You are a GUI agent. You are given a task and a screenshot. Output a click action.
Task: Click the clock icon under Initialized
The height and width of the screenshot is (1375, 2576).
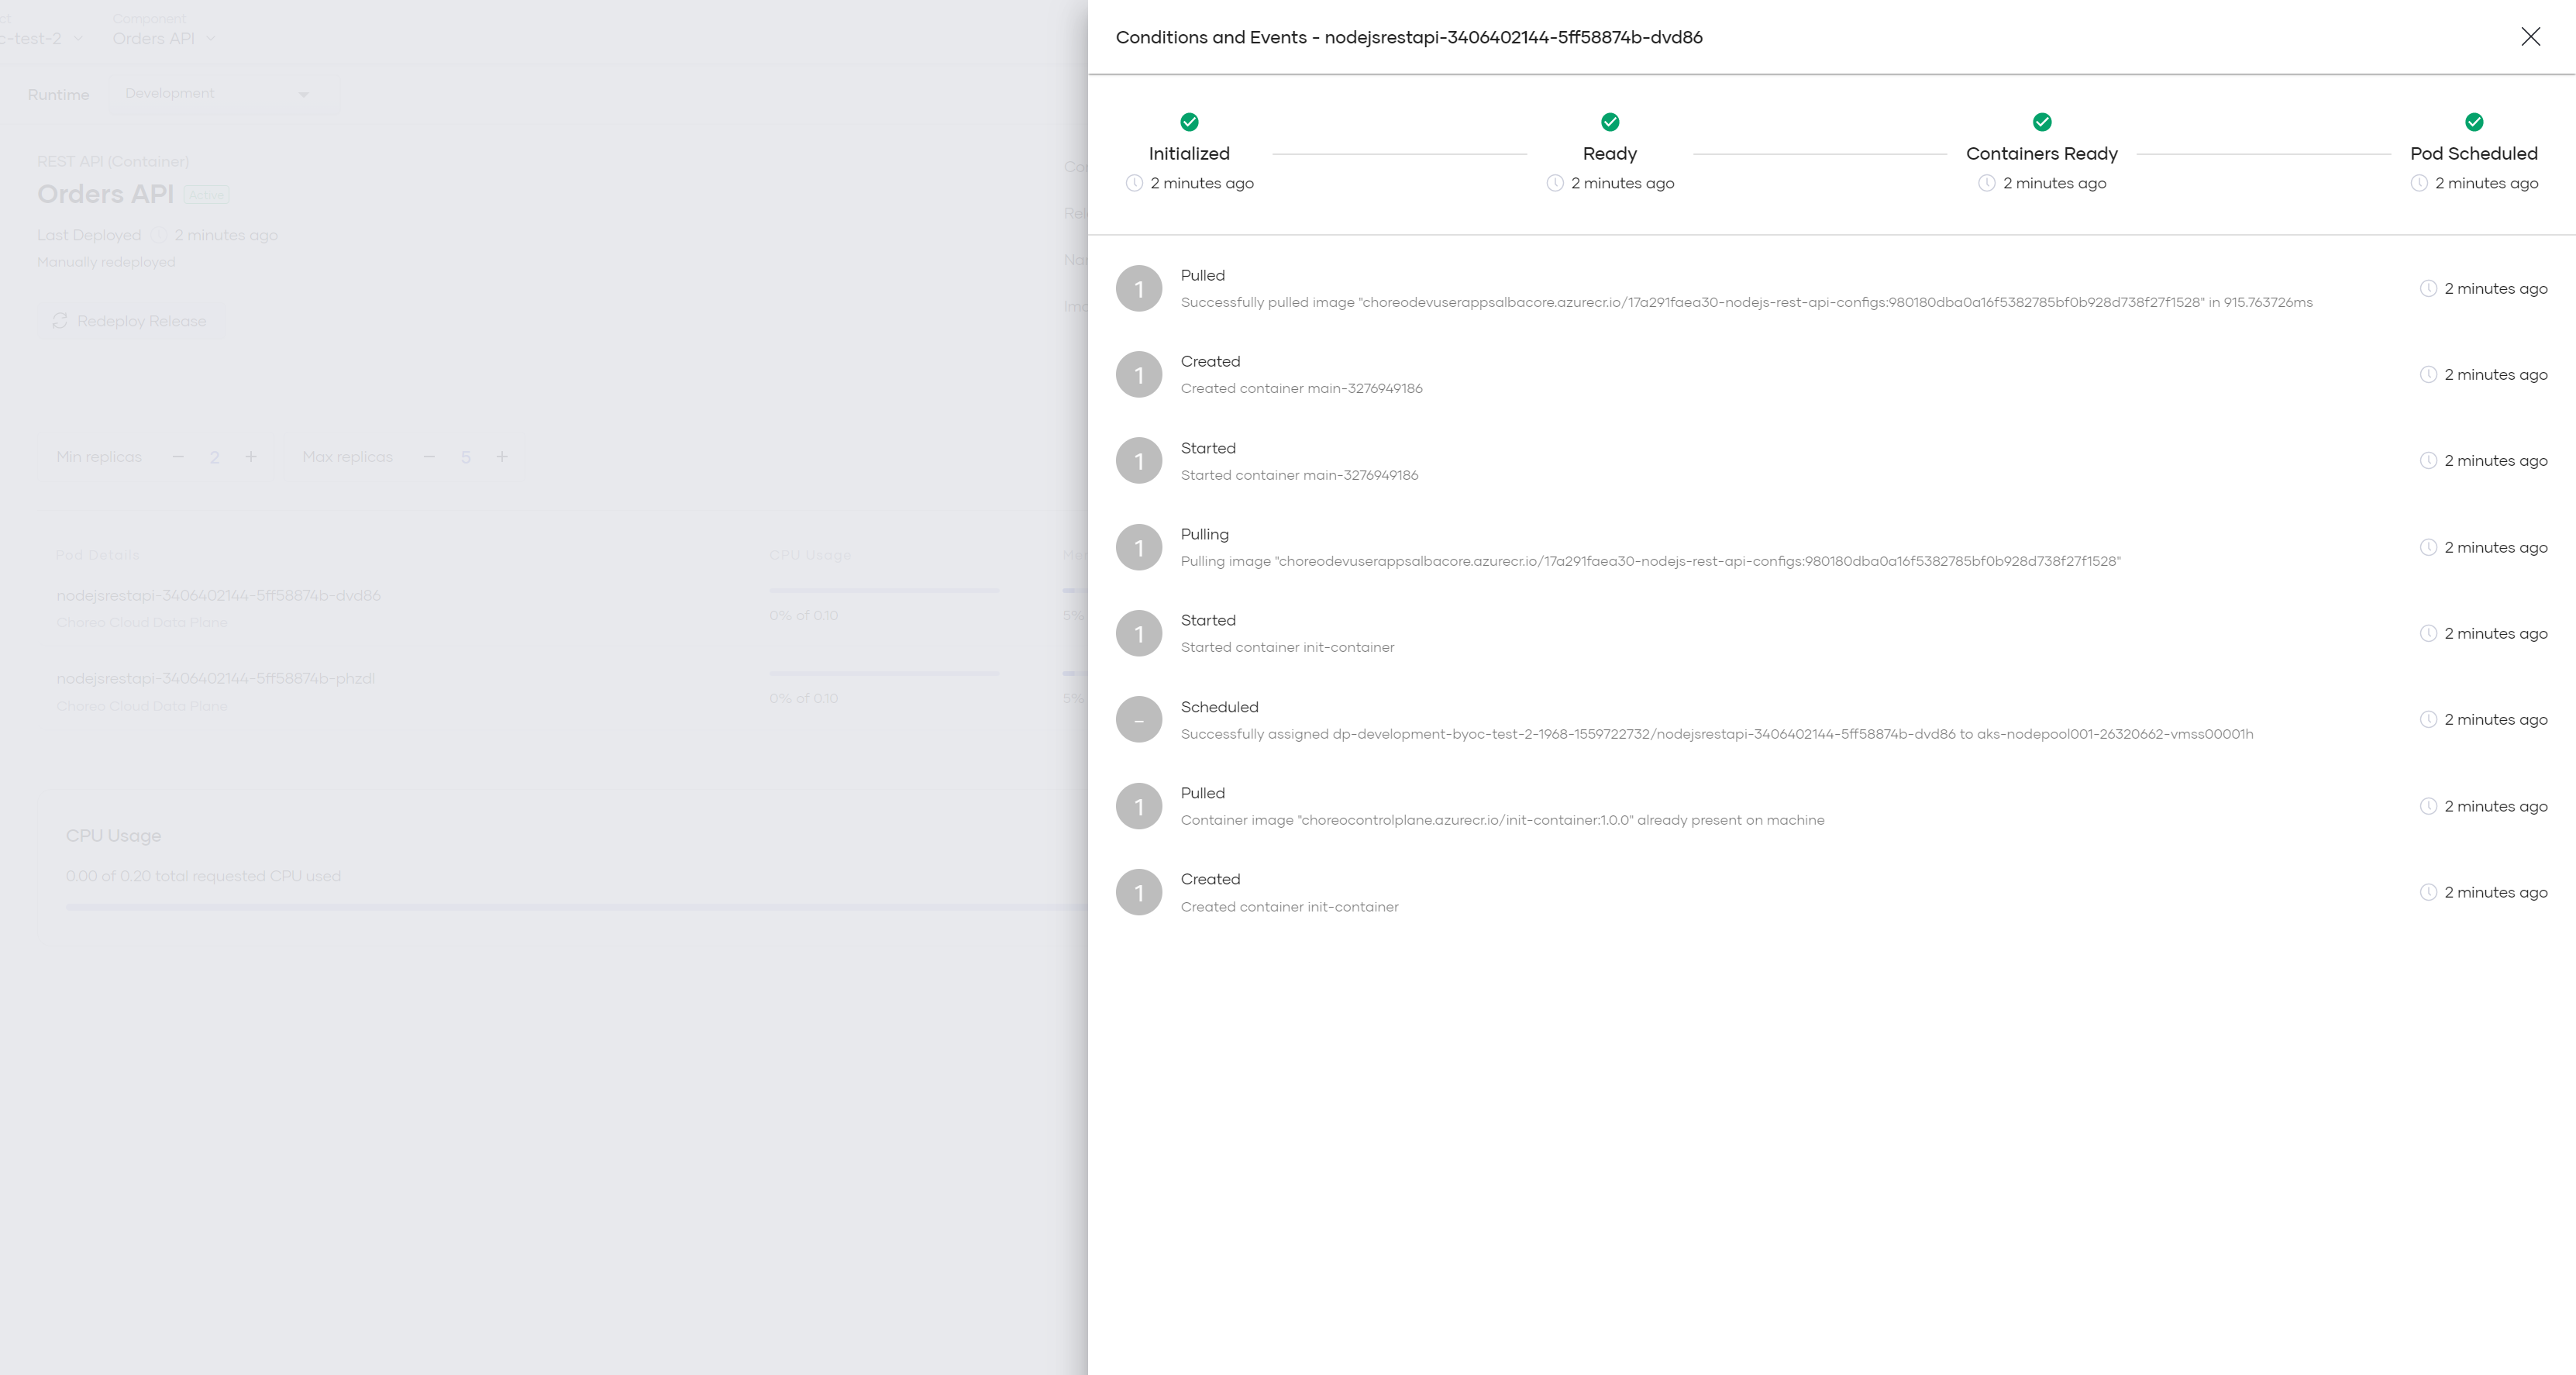[1134, 183]
